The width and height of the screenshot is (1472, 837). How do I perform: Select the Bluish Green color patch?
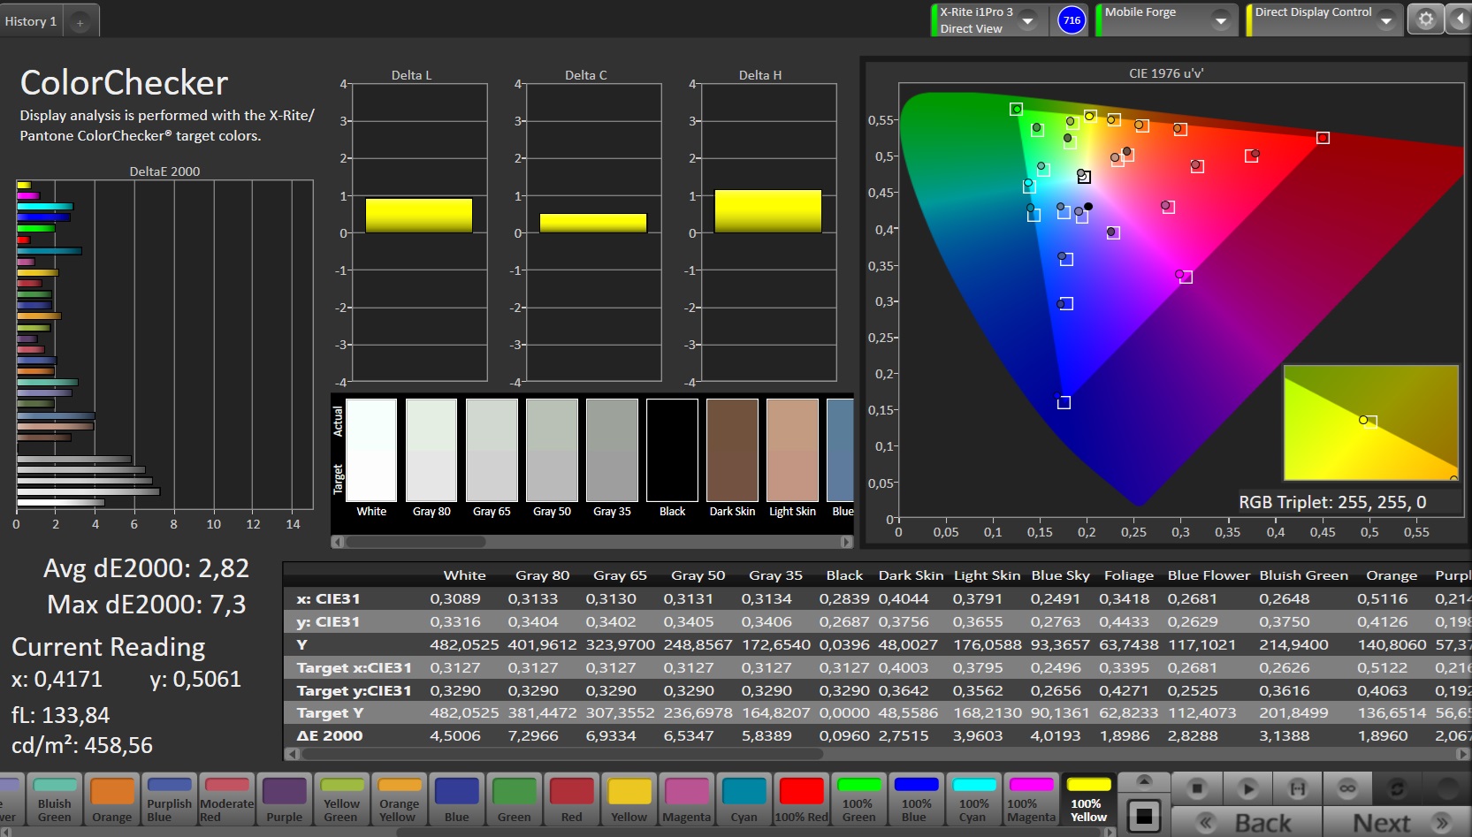click(55, 800)
